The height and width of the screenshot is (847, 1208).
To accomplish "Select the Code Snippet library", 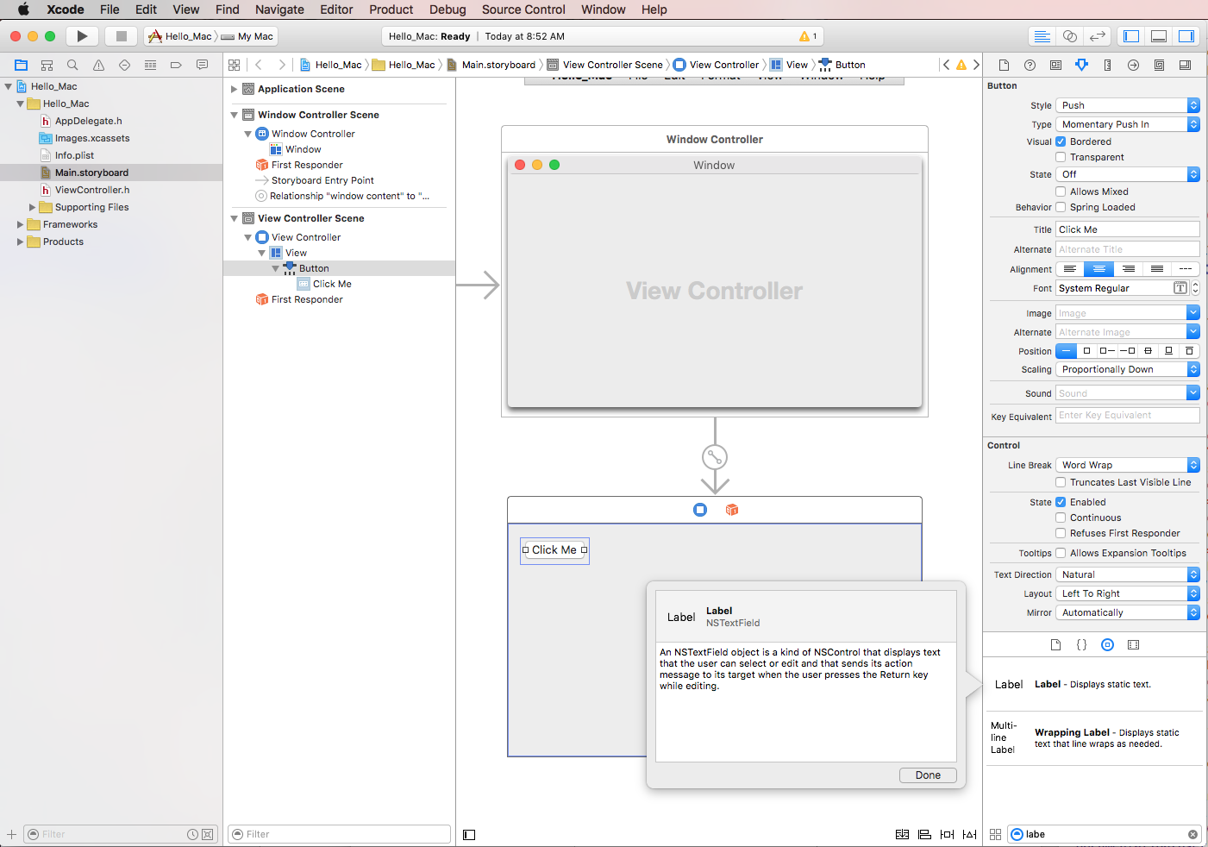I will (x=1081, y=644).
